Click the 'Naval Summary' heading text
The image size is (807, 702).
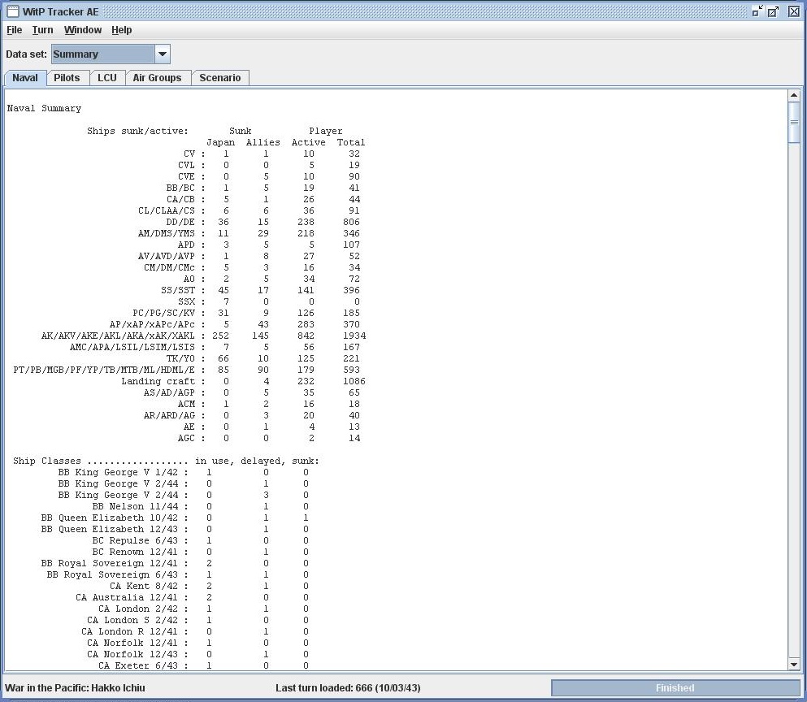[44, 108]
